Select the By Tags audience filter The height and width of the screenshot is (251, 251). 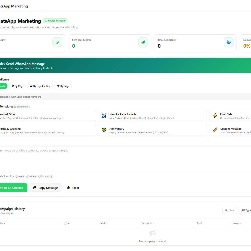pyautogui.click(x=63, y=86)
